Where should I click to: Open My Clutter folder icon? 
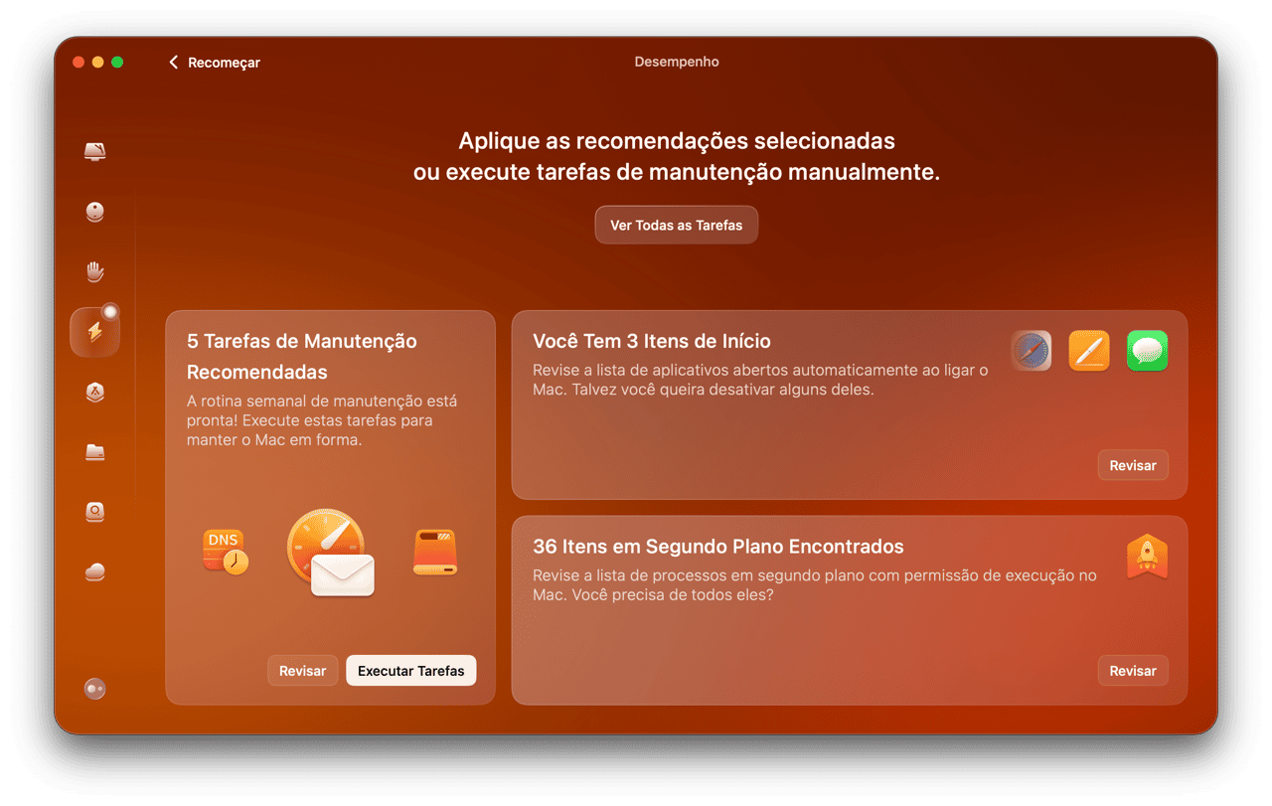[x=95, y=452]
